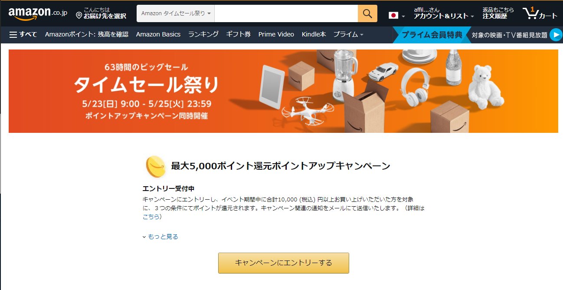
Task: Open the shopping cart icon
Action: click(x=540, y=13)
